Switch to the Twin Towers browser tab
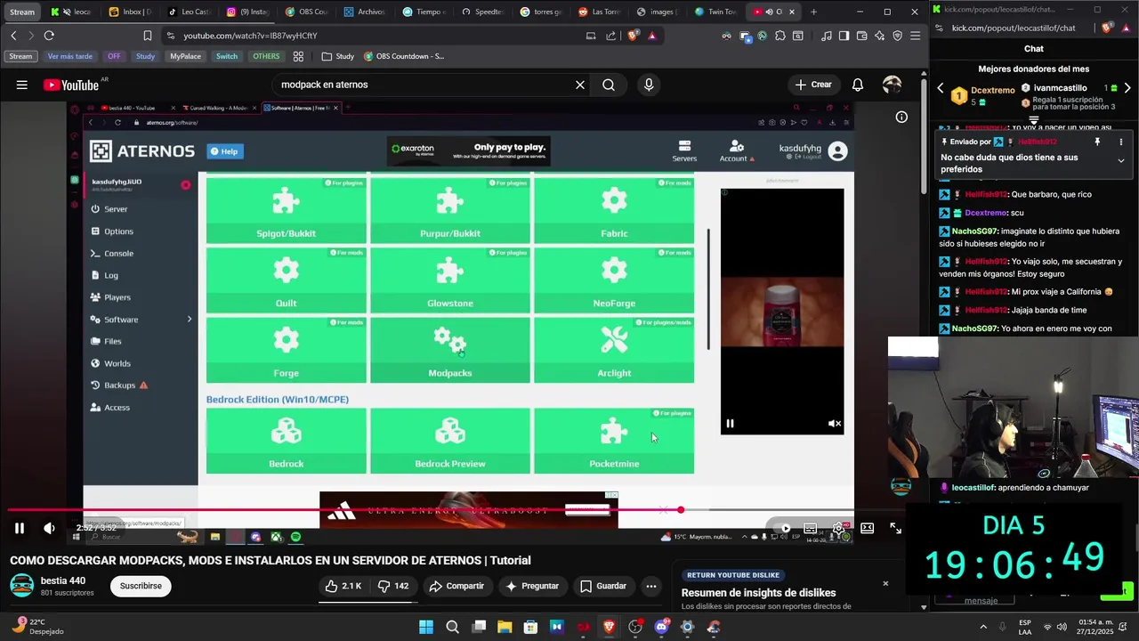This screenshot has height=641, width=1139. pos(715,12)
